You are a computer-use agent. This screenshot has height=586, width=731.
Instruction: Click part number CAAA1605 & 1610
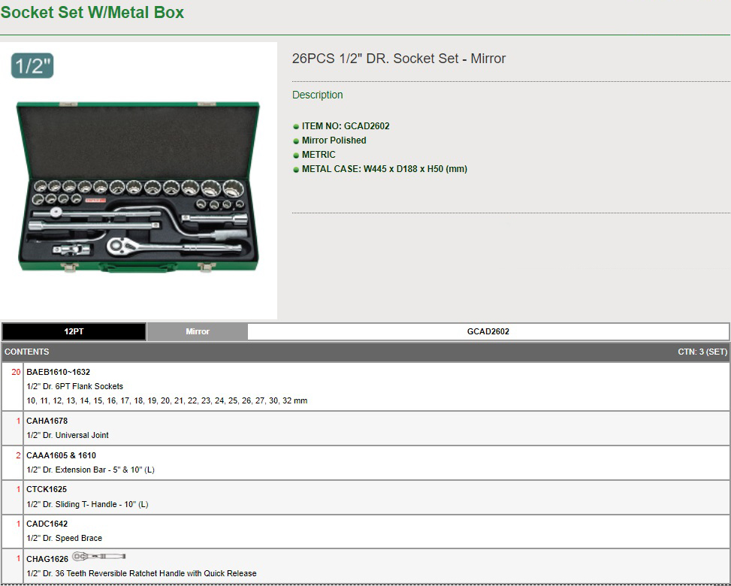pos(61,455)
